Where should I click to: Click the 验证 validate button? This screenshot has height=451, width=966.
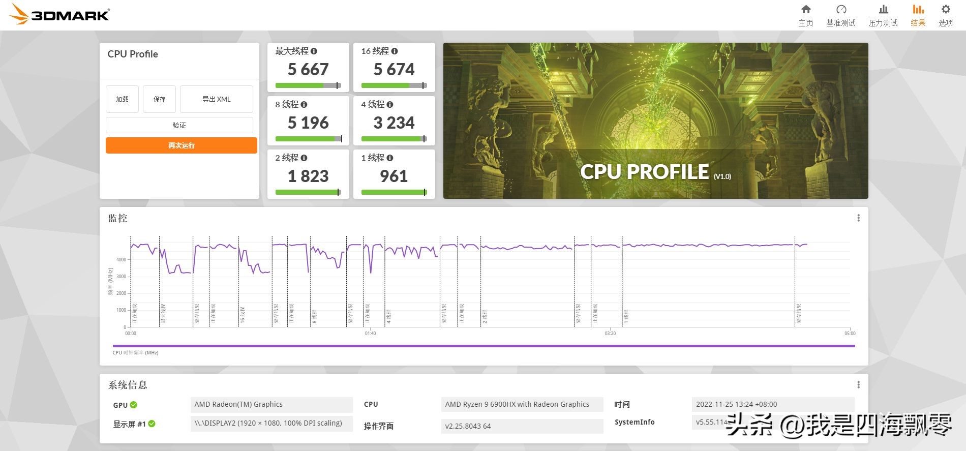coord(179,125)
